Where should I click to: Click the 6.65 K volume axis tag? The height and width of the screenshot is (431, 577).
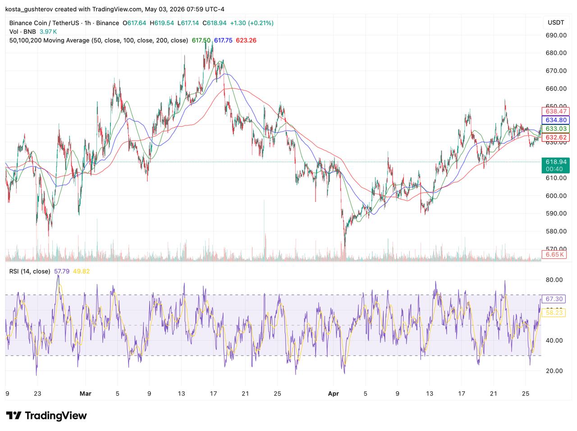coord(554,255)
